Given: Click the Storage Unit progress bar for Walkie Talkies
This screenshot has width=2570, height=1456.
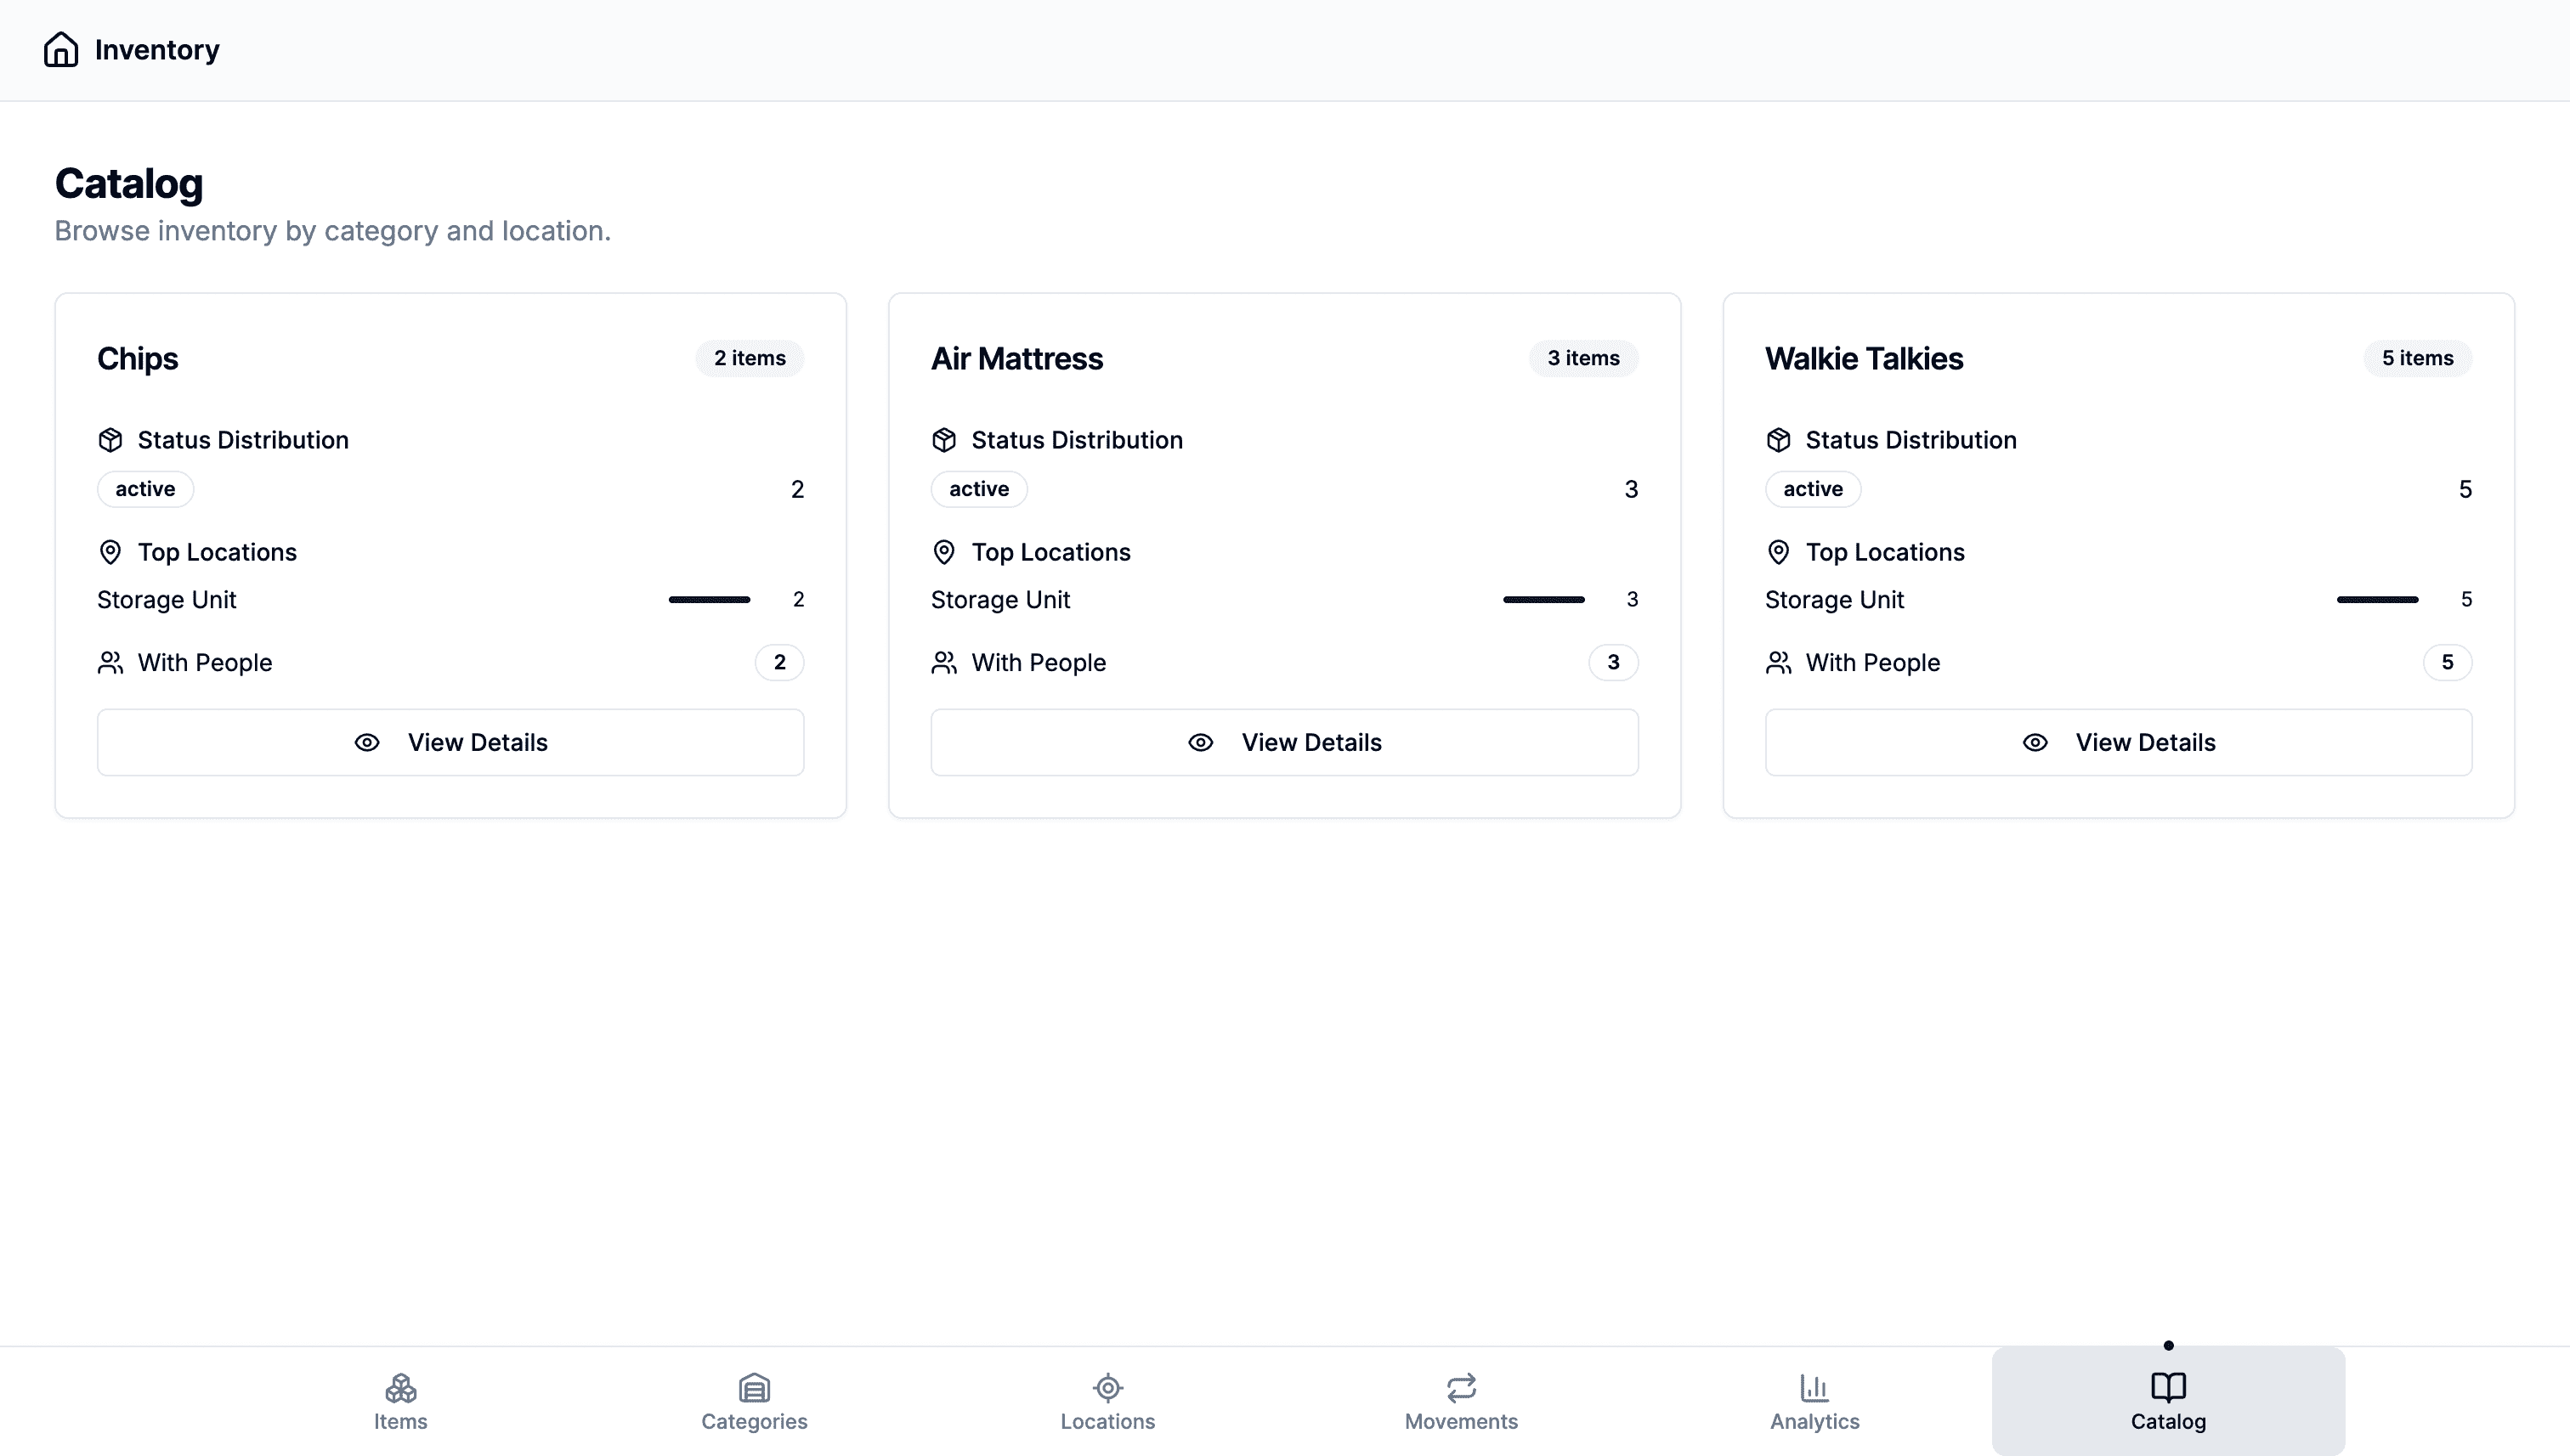Looking at the screenshot, I should (x=2378, y=599).
